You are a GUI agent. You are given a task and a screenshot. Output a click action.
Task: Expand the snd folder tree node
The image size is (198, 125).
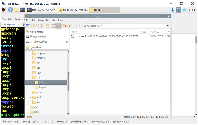point(30,97)
